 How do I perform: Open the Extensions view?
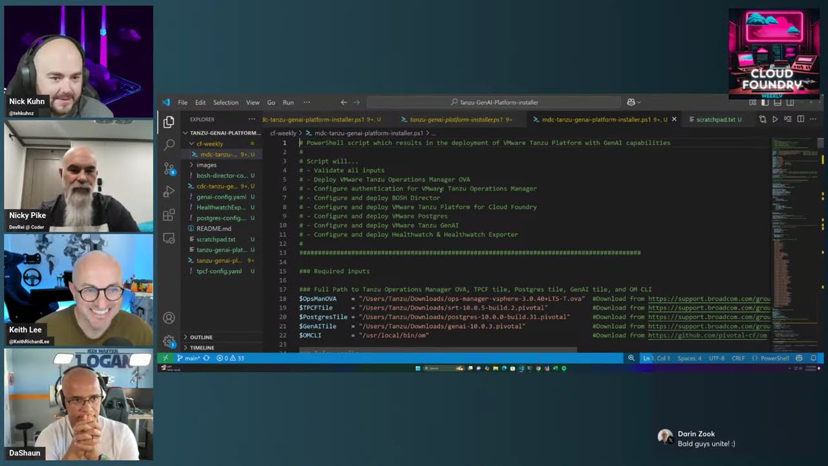(x=169, y=215)
